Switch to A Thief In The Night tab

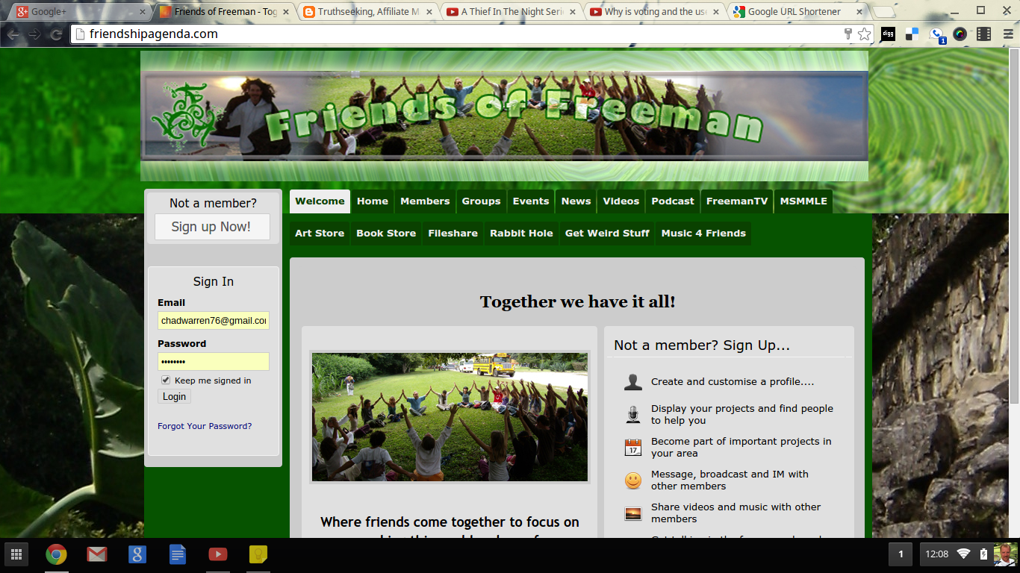(x=510, y=11)
